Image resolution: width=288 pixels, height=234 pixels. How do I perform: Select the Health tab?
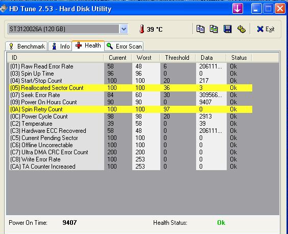point(88,45)
